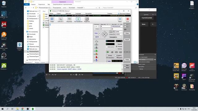Open the Завершить action dropdown

pos(116,37)
